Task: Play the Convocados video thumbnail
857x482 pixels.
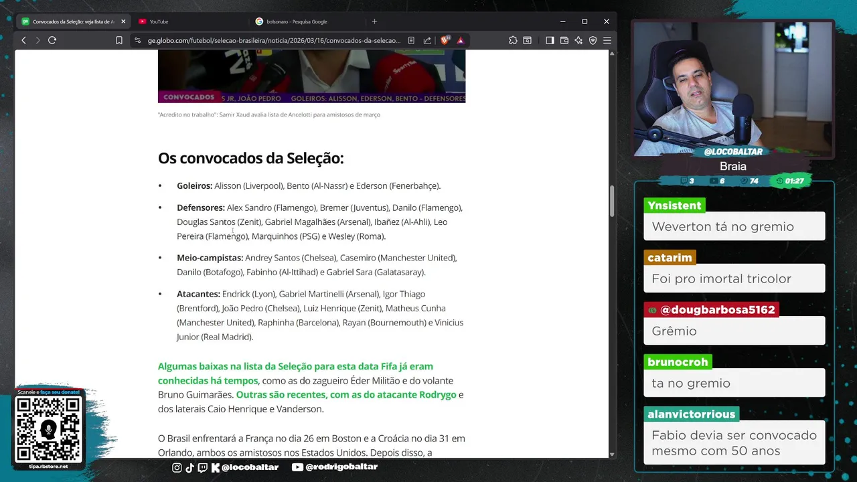Action: (311, 76)
